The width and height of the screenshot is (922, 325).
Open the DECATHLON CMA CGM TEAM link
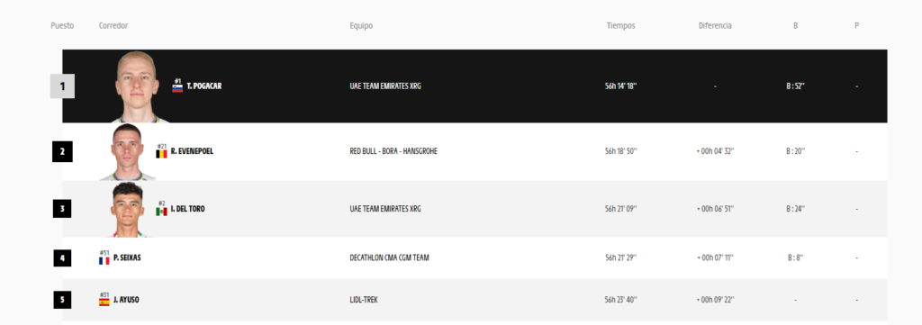click(x=389, y=258)
